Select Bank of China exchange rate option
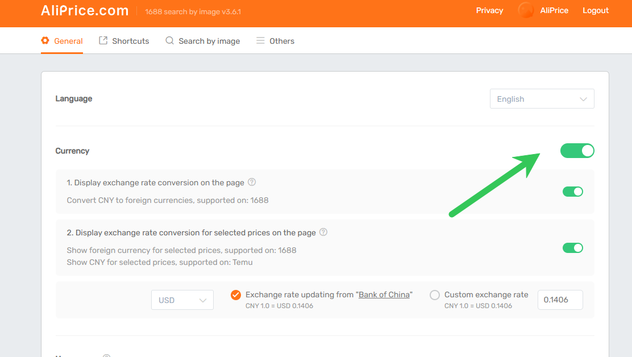Screen dimensions: 632x357 [x=236, y=295]
